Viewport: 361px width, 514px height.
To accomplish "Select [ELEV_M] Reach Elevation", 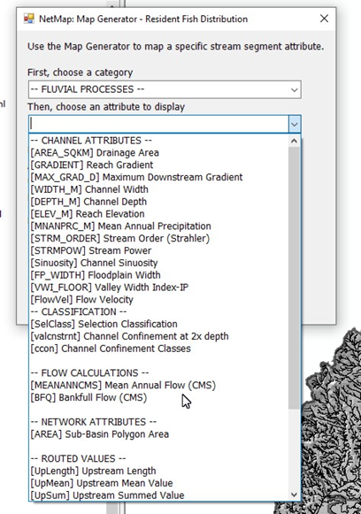I will coord(88,214).
